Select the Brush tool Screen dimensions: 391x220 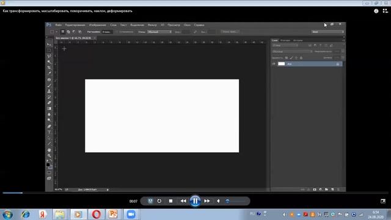(49, 86)
